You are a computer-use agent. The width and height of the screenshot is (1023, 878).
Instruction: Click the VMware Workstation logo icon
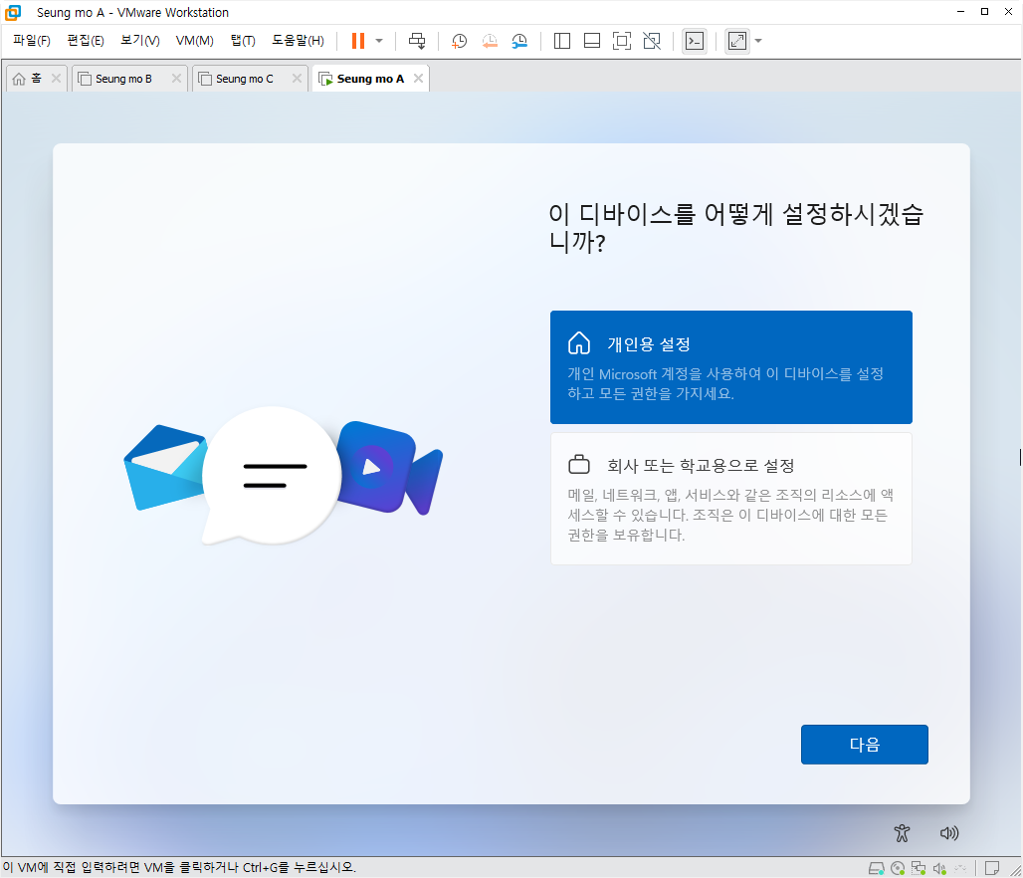pyautogui.click(x=13, y=12)
